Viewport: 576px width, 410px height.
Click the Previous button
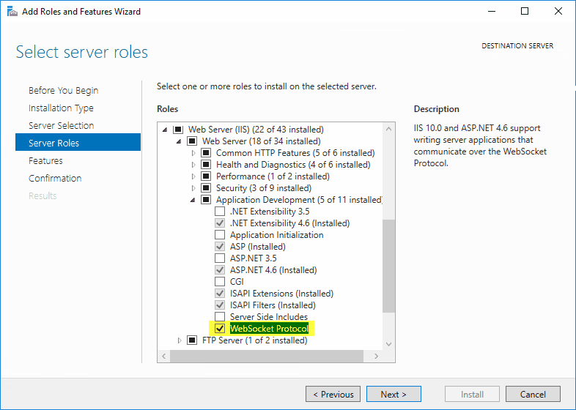(333, 394)
